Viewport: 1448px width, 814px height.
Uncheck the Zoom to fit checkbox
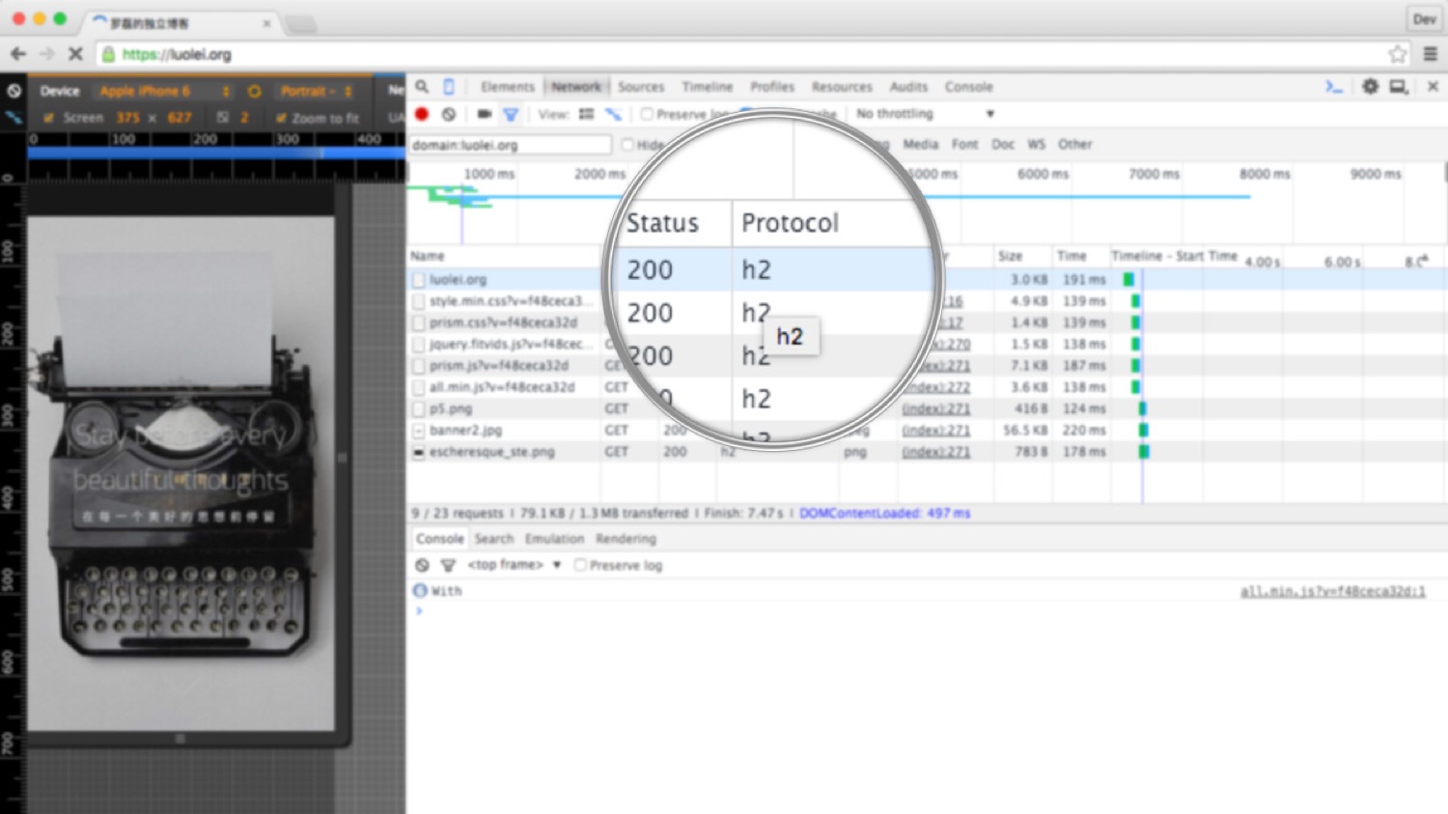tap(281, 118)
